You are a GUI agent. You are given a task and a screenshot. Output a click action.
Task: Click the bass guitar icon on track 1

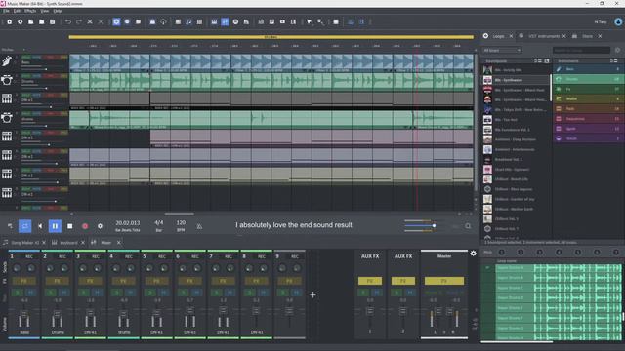7,61
